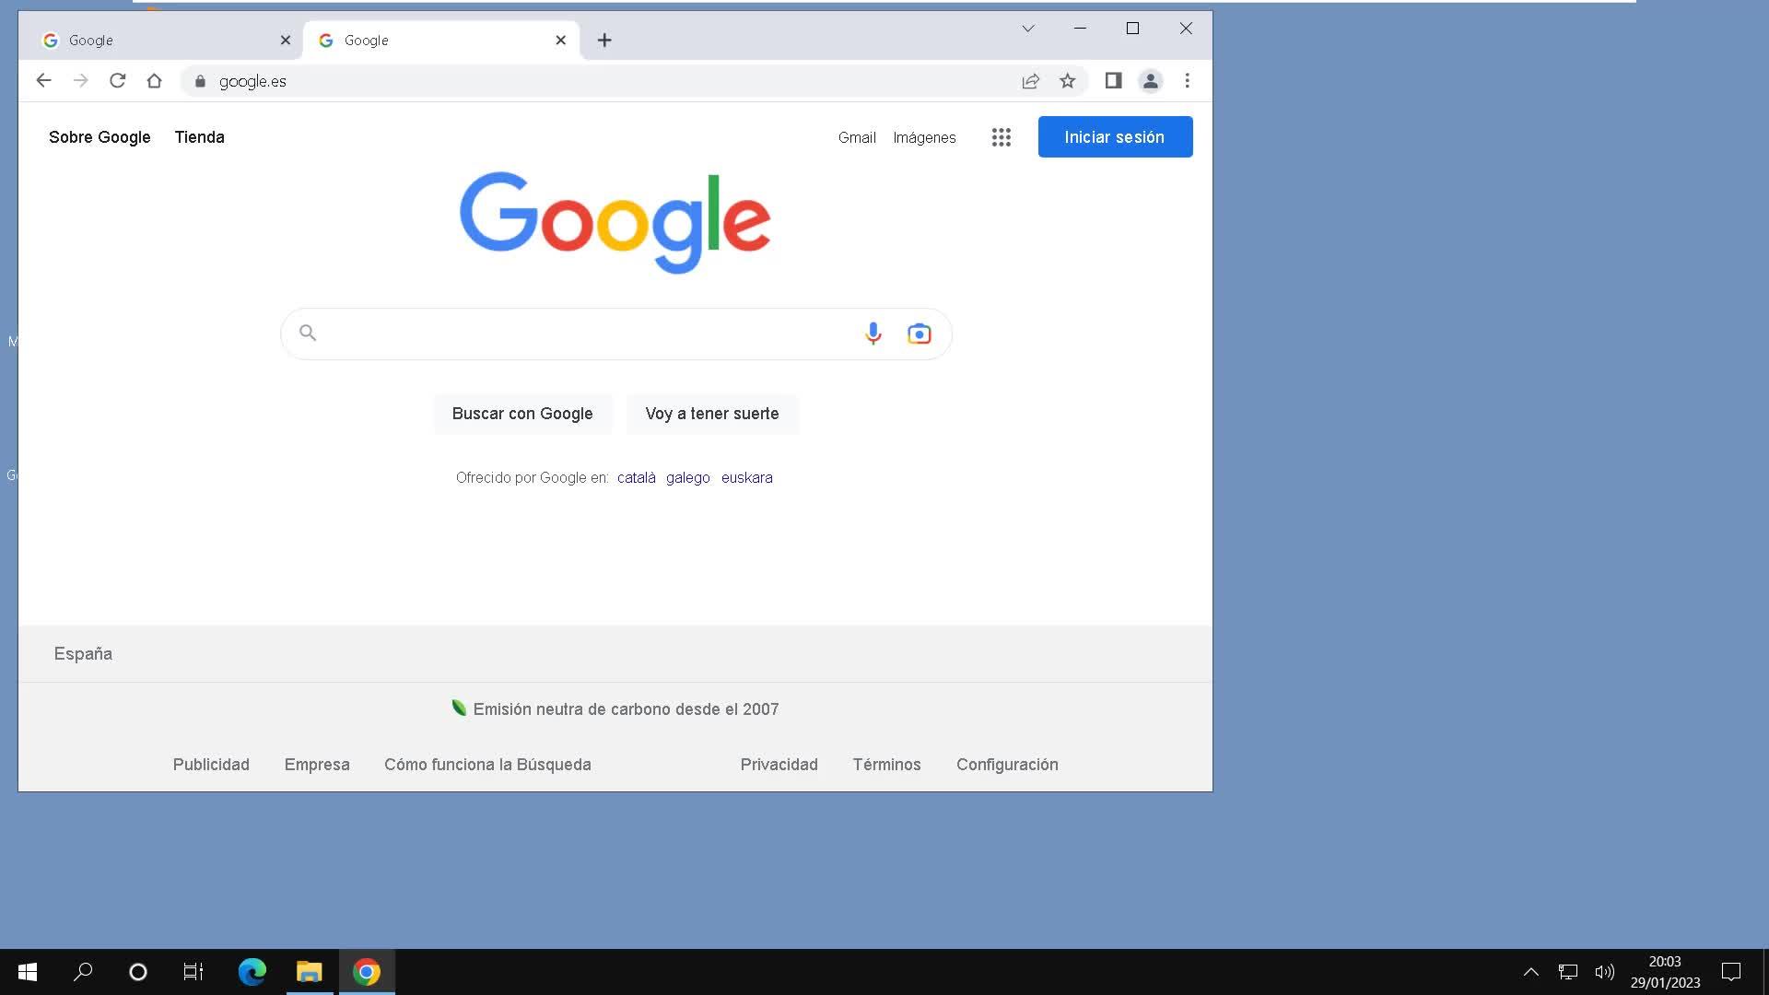The image size is (1769, 995).
Task: Open the Chrome profile avatar menu
Action: (1150, 81)
